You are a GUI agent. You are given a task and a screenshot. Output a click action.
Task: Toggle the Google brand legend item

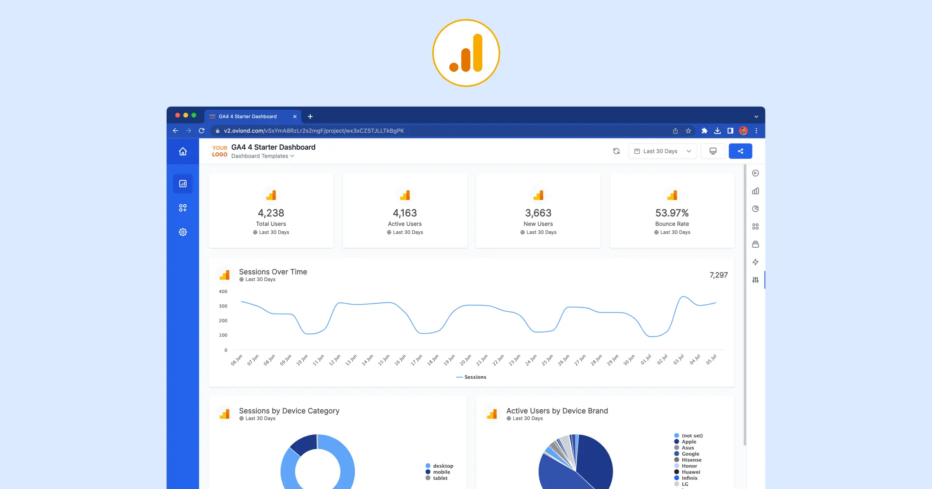click(x=687, y=454)
